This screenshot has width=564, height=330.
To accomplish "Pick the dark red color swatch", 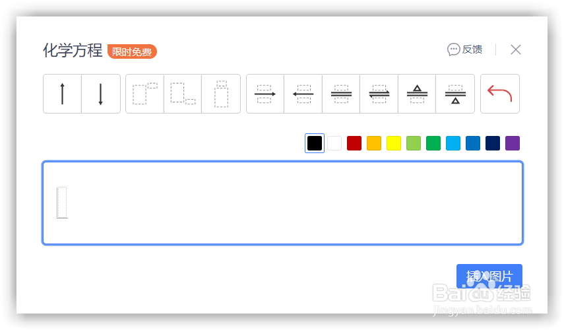I will [354, 143].
